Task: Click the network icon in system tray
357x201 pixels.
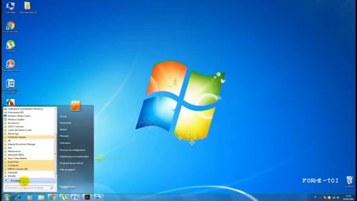Action: pyautogui.click(x=334, y=198)
